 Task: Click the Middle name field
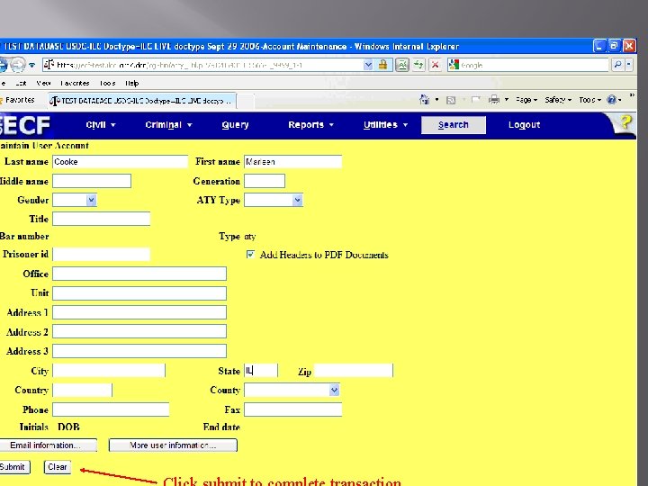(x=92, y=181)
